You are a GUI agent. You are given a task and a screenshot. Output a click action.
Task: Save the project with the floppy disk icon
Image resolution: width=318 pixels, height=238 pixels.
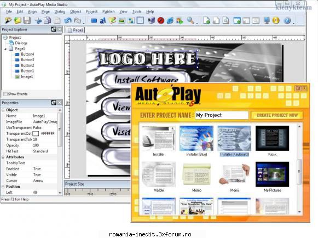click(x=27, y=20)
